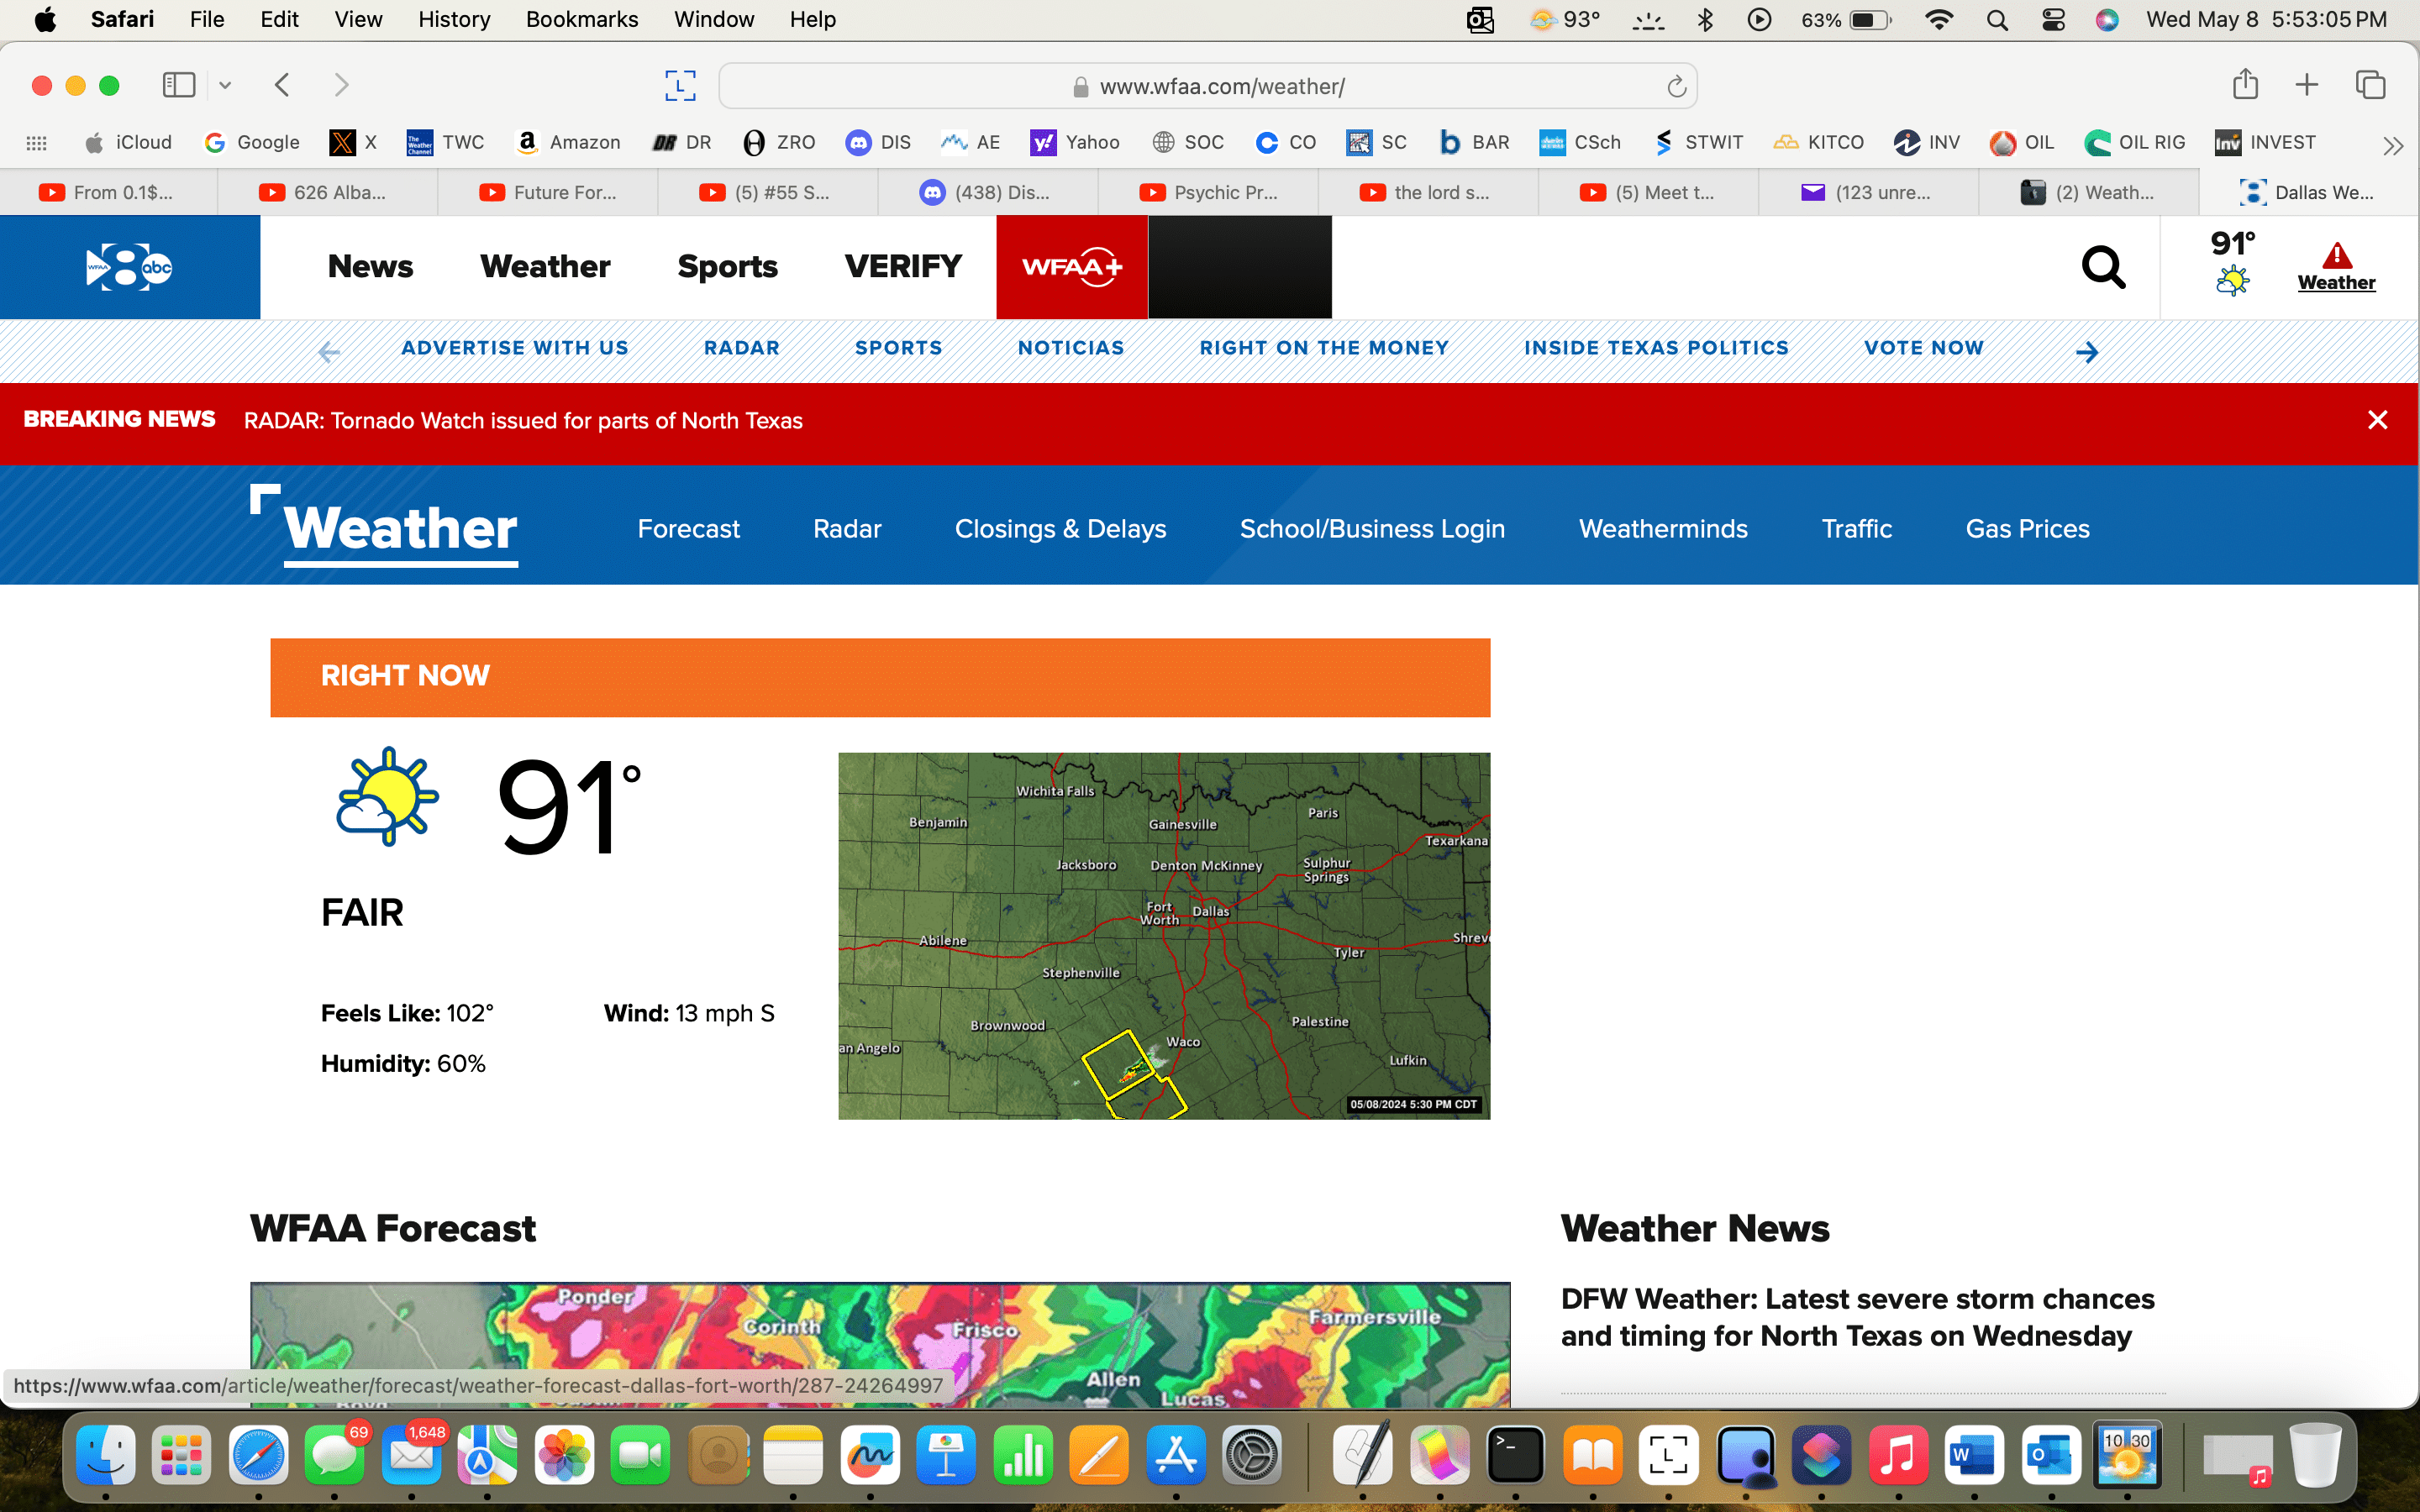Screen dimensions: 2420x1512
Task: Open Microsoft Word from the Dock
Action: point(1973,1455)
